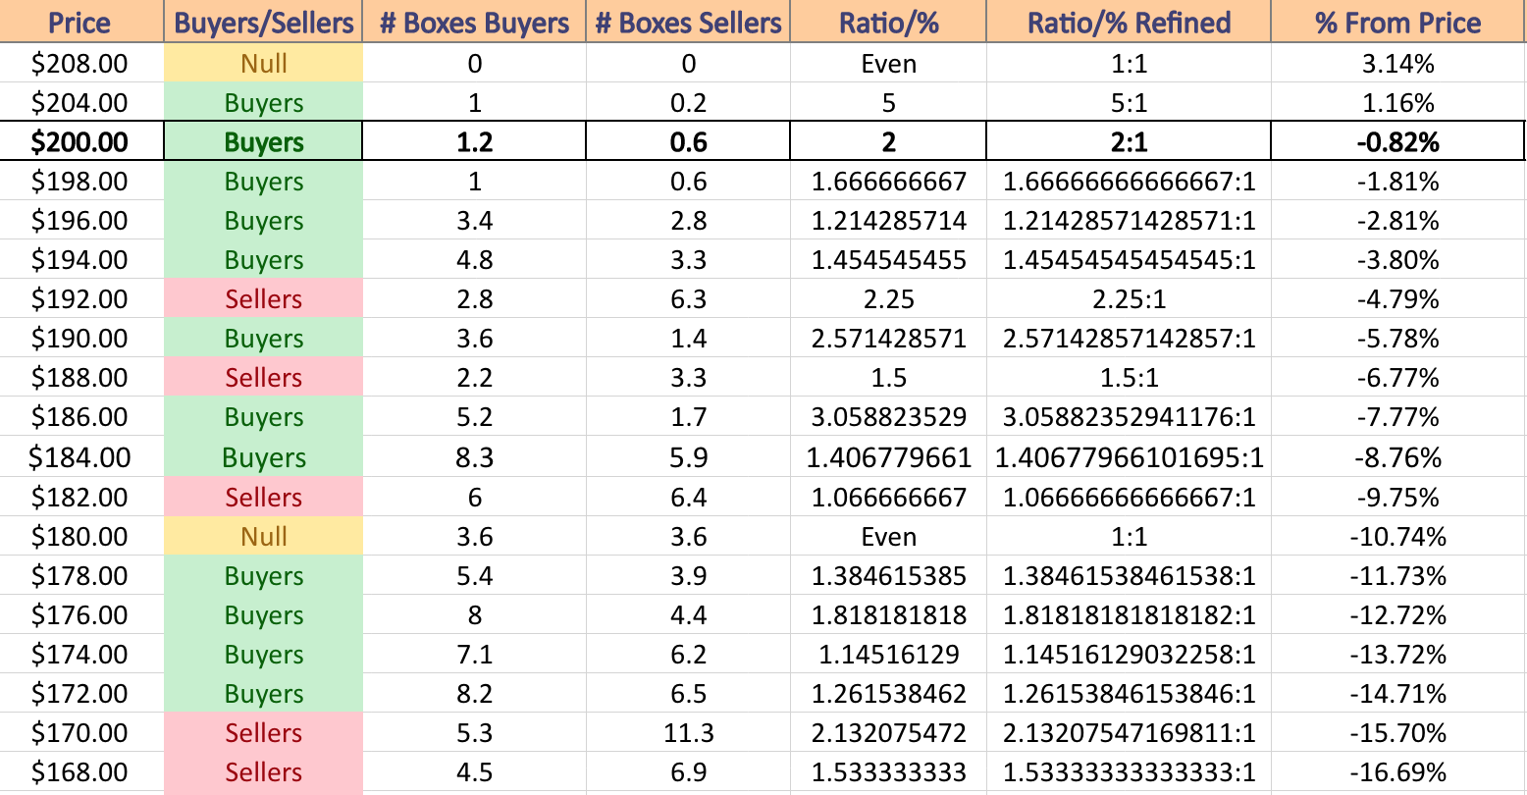Select the Price column header
Screen dimensions: 1527x795
tap(80, 22)
